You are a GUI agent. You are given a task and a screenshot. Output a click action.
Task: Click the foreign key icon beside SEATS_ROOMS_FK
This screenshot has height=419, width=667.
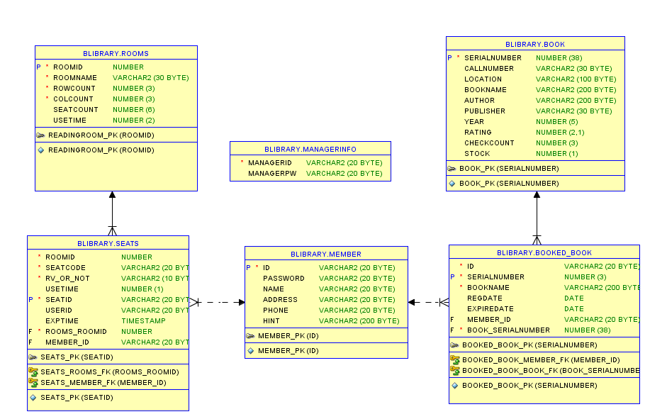33,372
